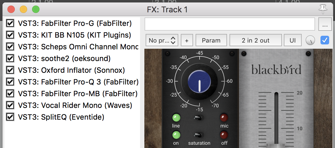Image resolution: width=335 pixels, height=148 pixels.
Task: Click the Param button
Action: point(211,40)
